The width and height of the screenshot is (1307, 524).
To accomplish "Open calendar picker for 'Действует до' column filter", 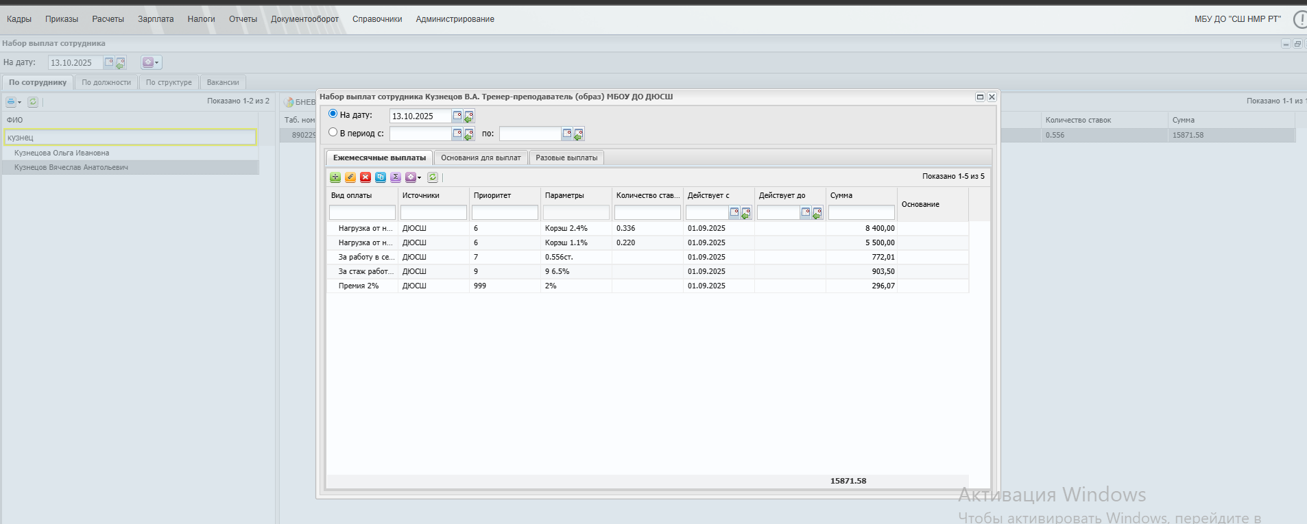I will coord(806,213).
